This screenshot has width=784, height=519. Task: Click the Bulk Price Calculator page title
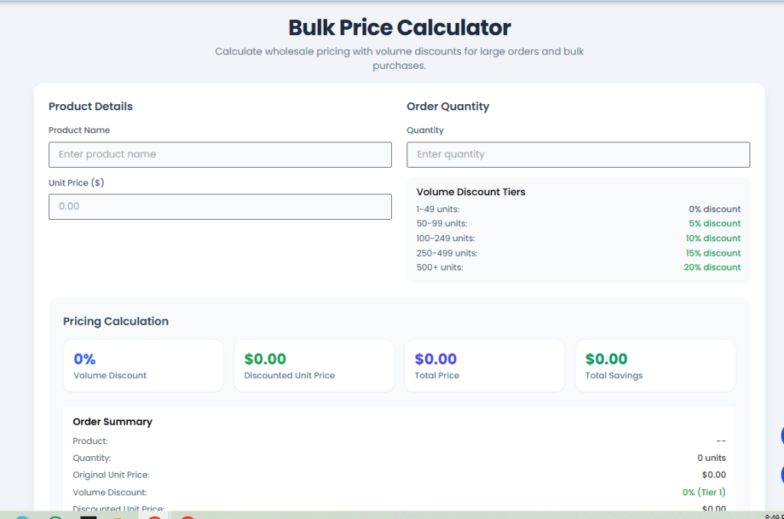pos(399,28)
